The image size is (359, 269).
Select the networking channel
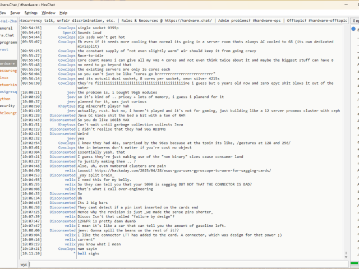tap(8, 84)
